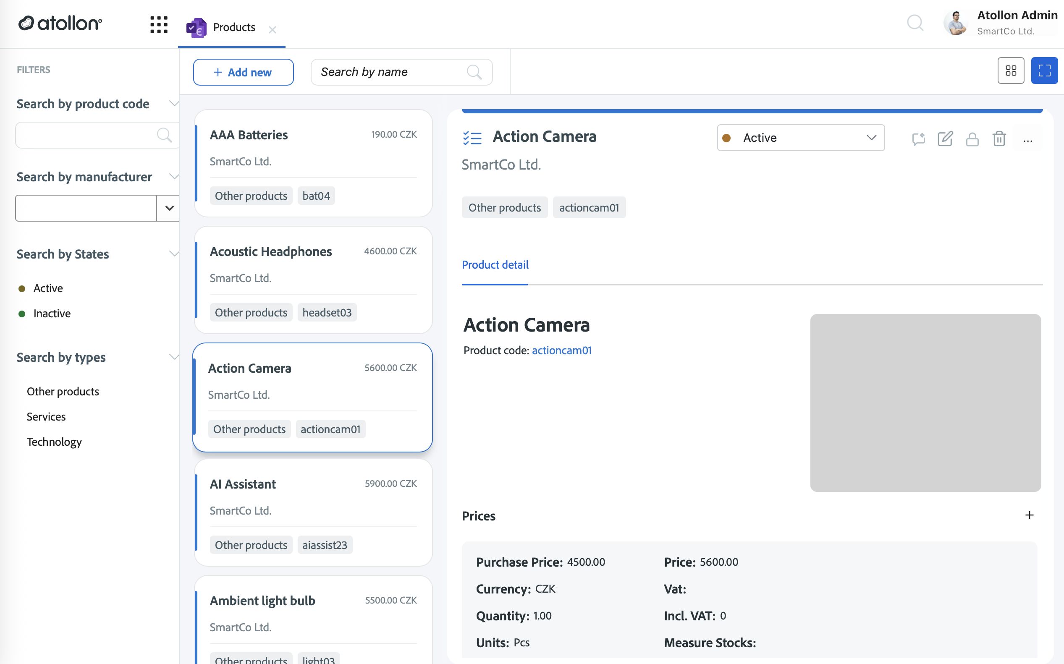Switch to grid view layout
Screen dimensions: 1064x664
point(1010,70)
